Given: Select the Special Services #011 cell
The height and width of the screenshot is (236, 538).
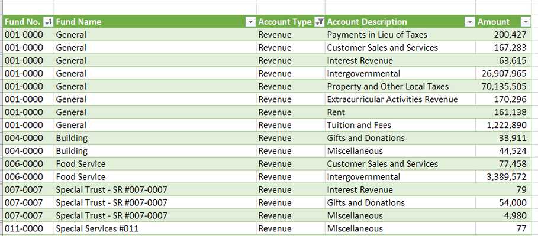Looking at the screenshot, I should (155, 228).
